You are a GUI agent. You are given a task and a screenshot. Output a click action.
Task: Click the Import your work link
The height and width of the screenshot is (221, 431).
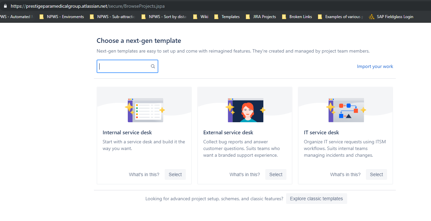pyautogui.click(x=375, y=66)
